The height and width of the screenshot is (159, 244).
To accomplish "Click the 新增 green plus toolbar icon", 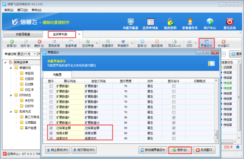I will [12, 41].
